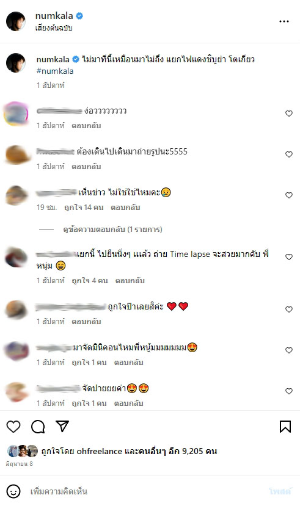
Task: Open the 'เสียงต้นฉบับ' original audio link
Action: click(x=54, y=28)
